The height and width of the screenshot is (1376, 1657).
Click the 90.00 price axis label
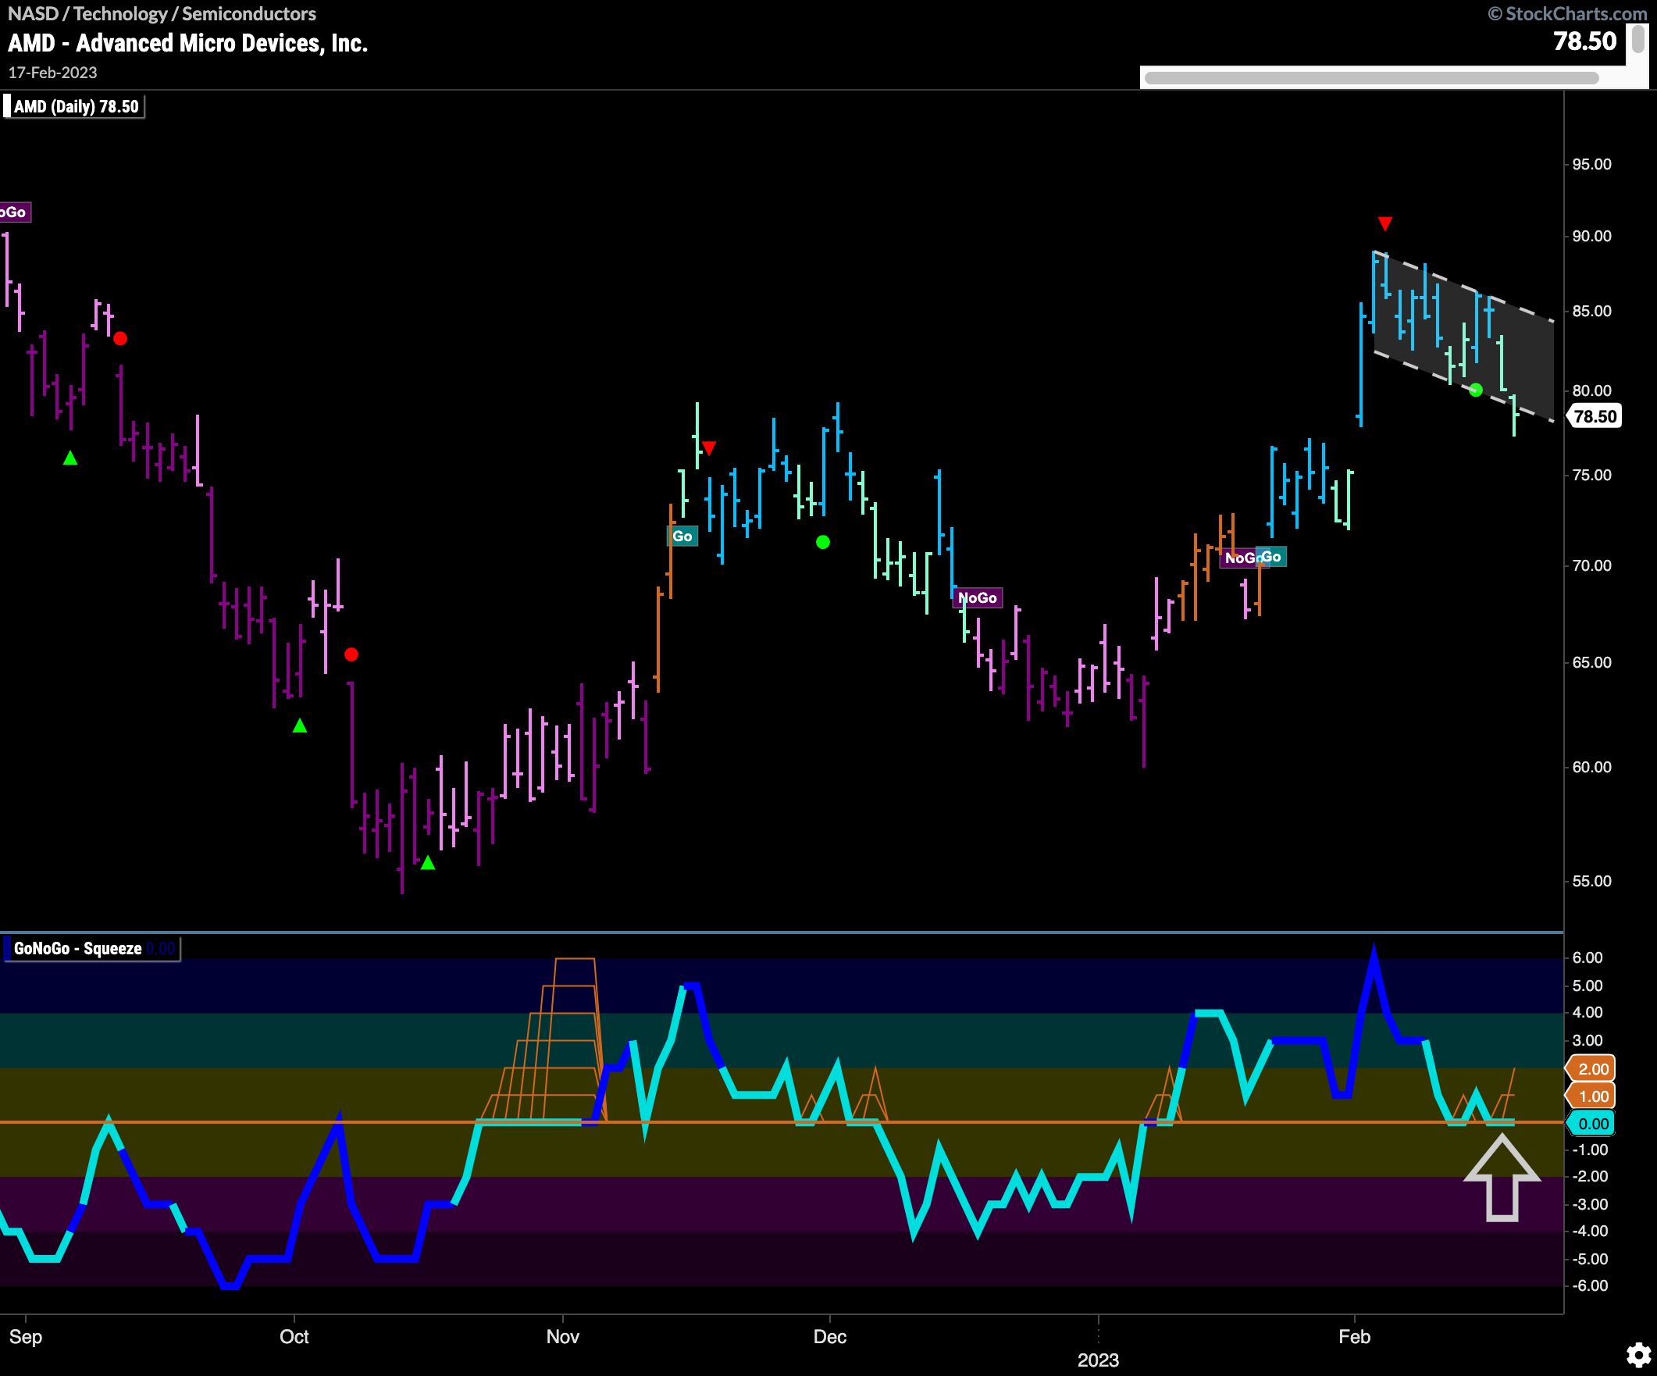1591,236
